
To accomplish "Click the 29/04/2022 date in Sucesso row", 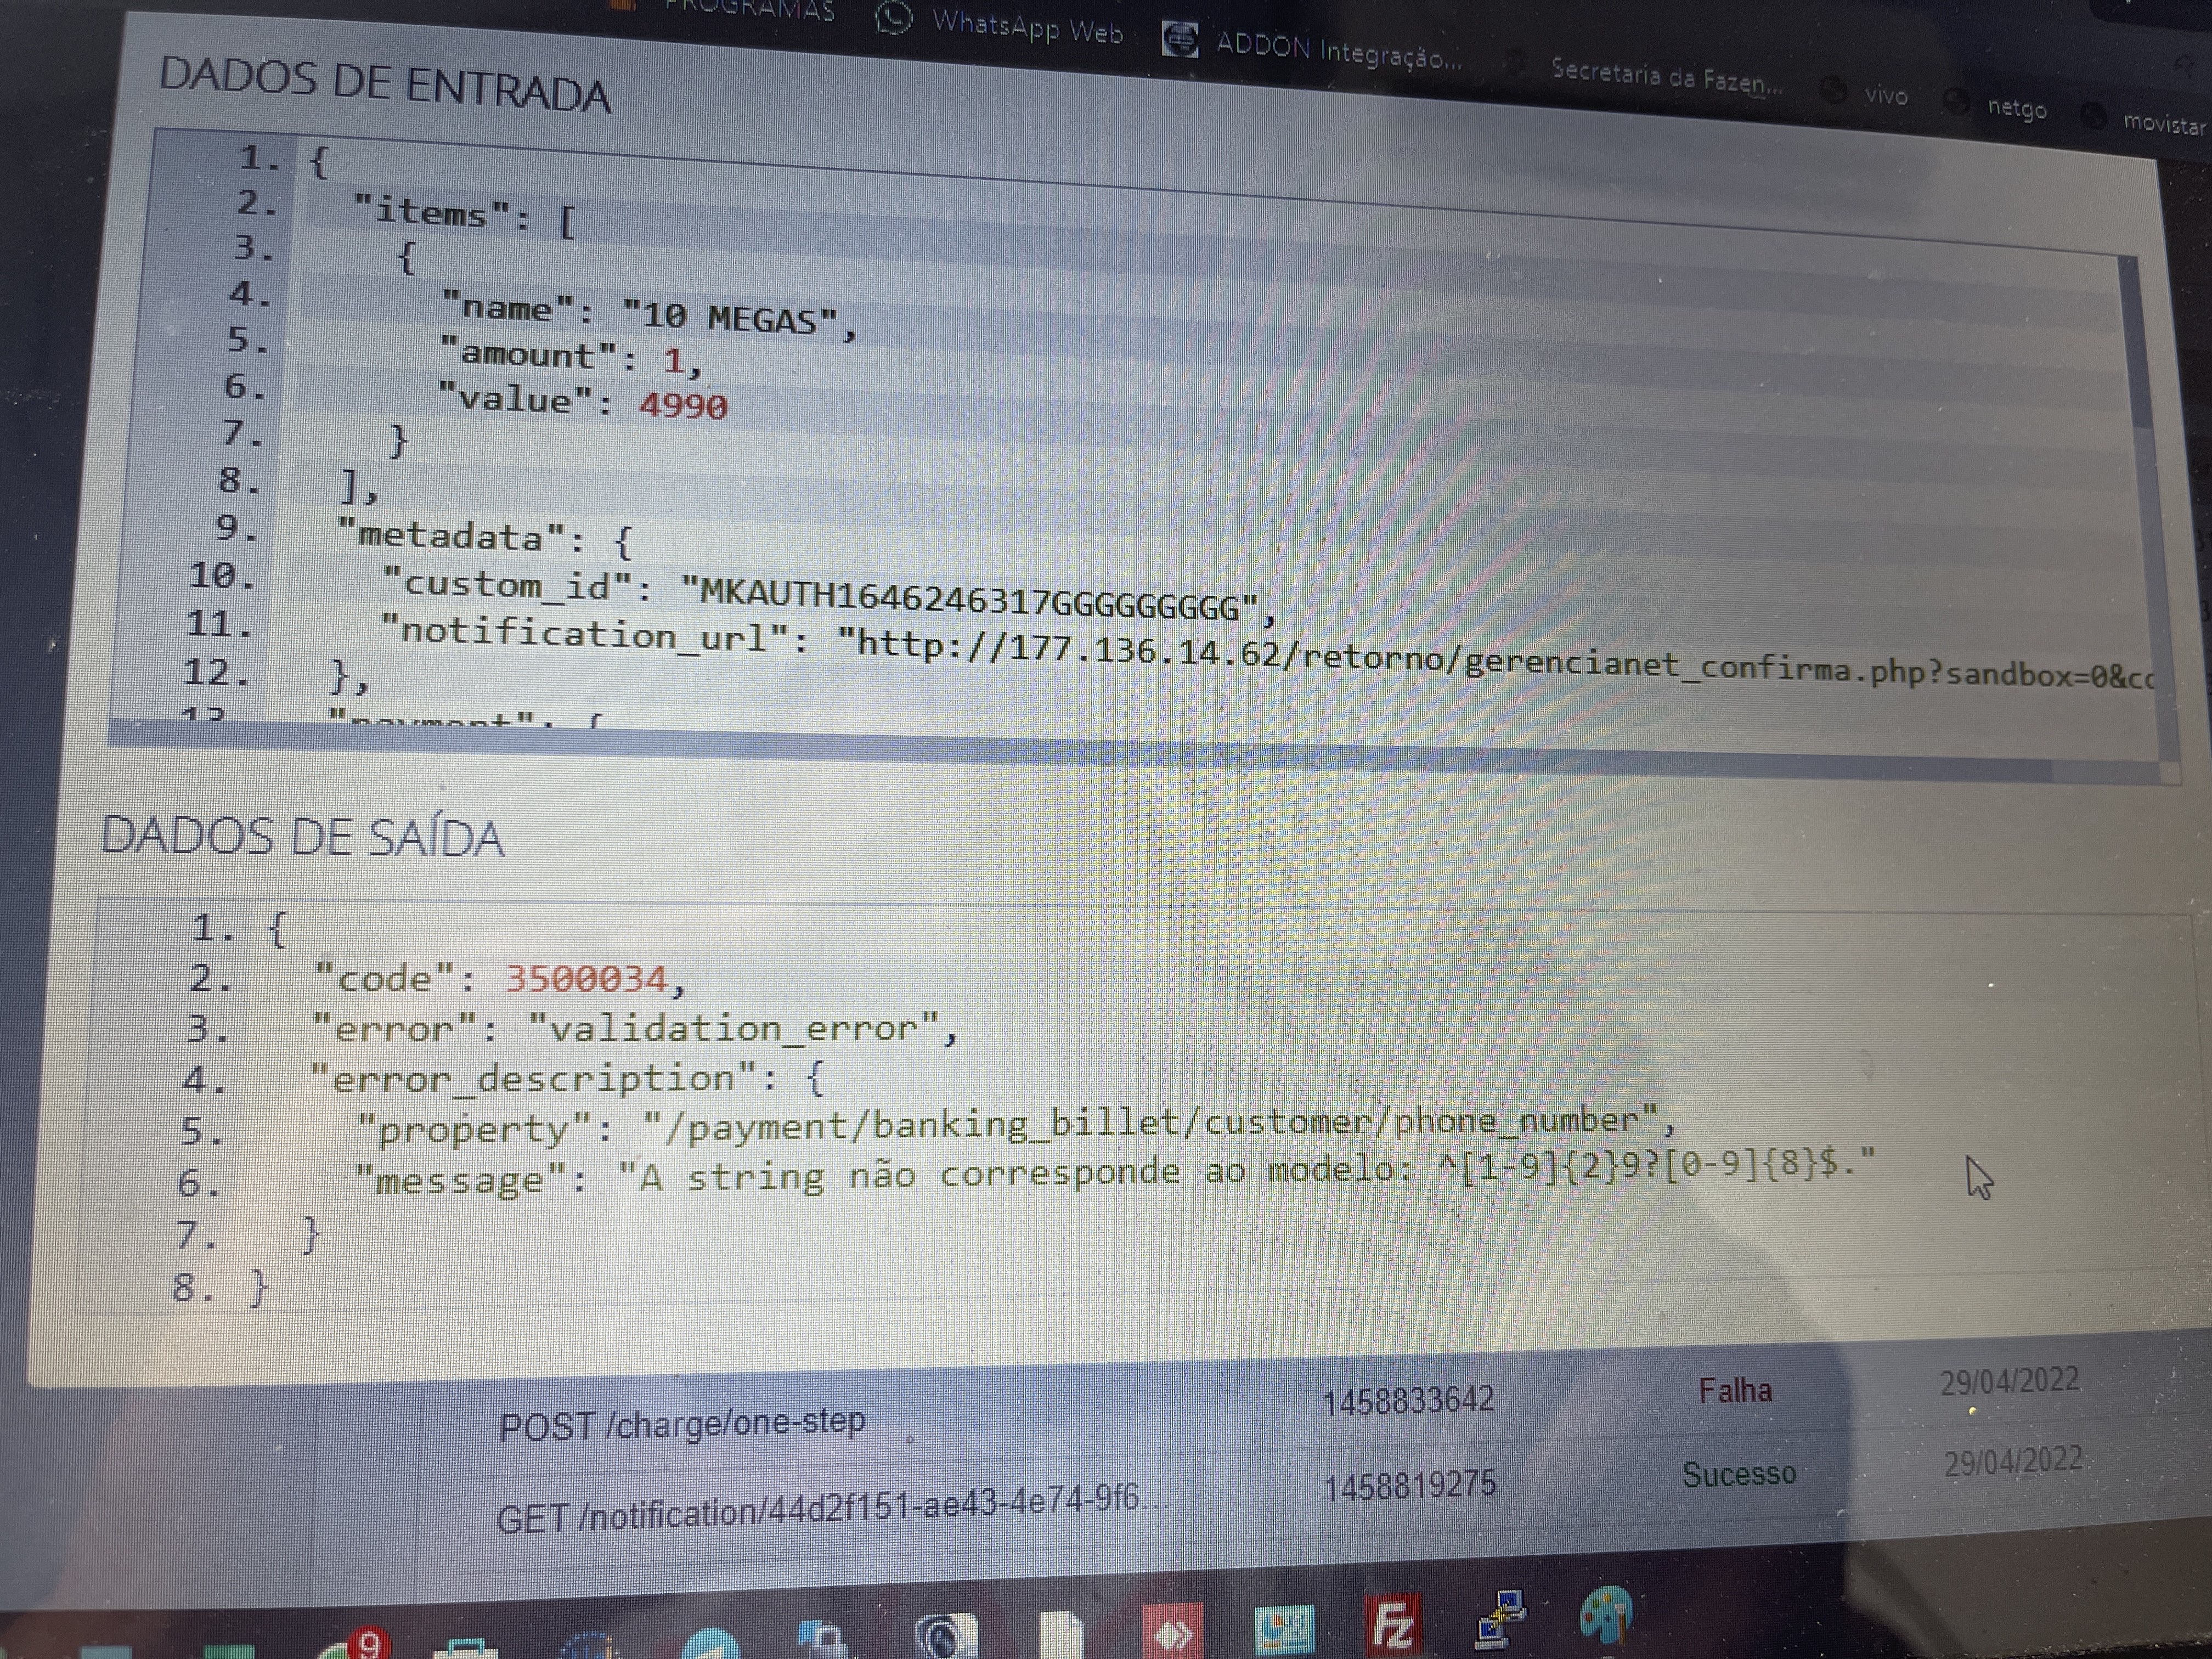I will tap(2013, 1462).
